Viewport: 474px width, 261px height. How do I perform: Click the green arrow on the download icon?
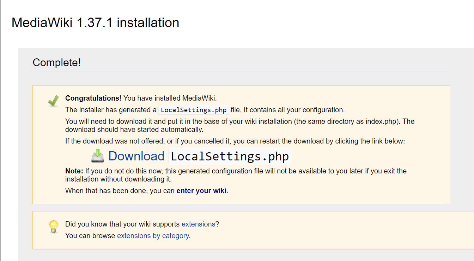coord(97,153)
